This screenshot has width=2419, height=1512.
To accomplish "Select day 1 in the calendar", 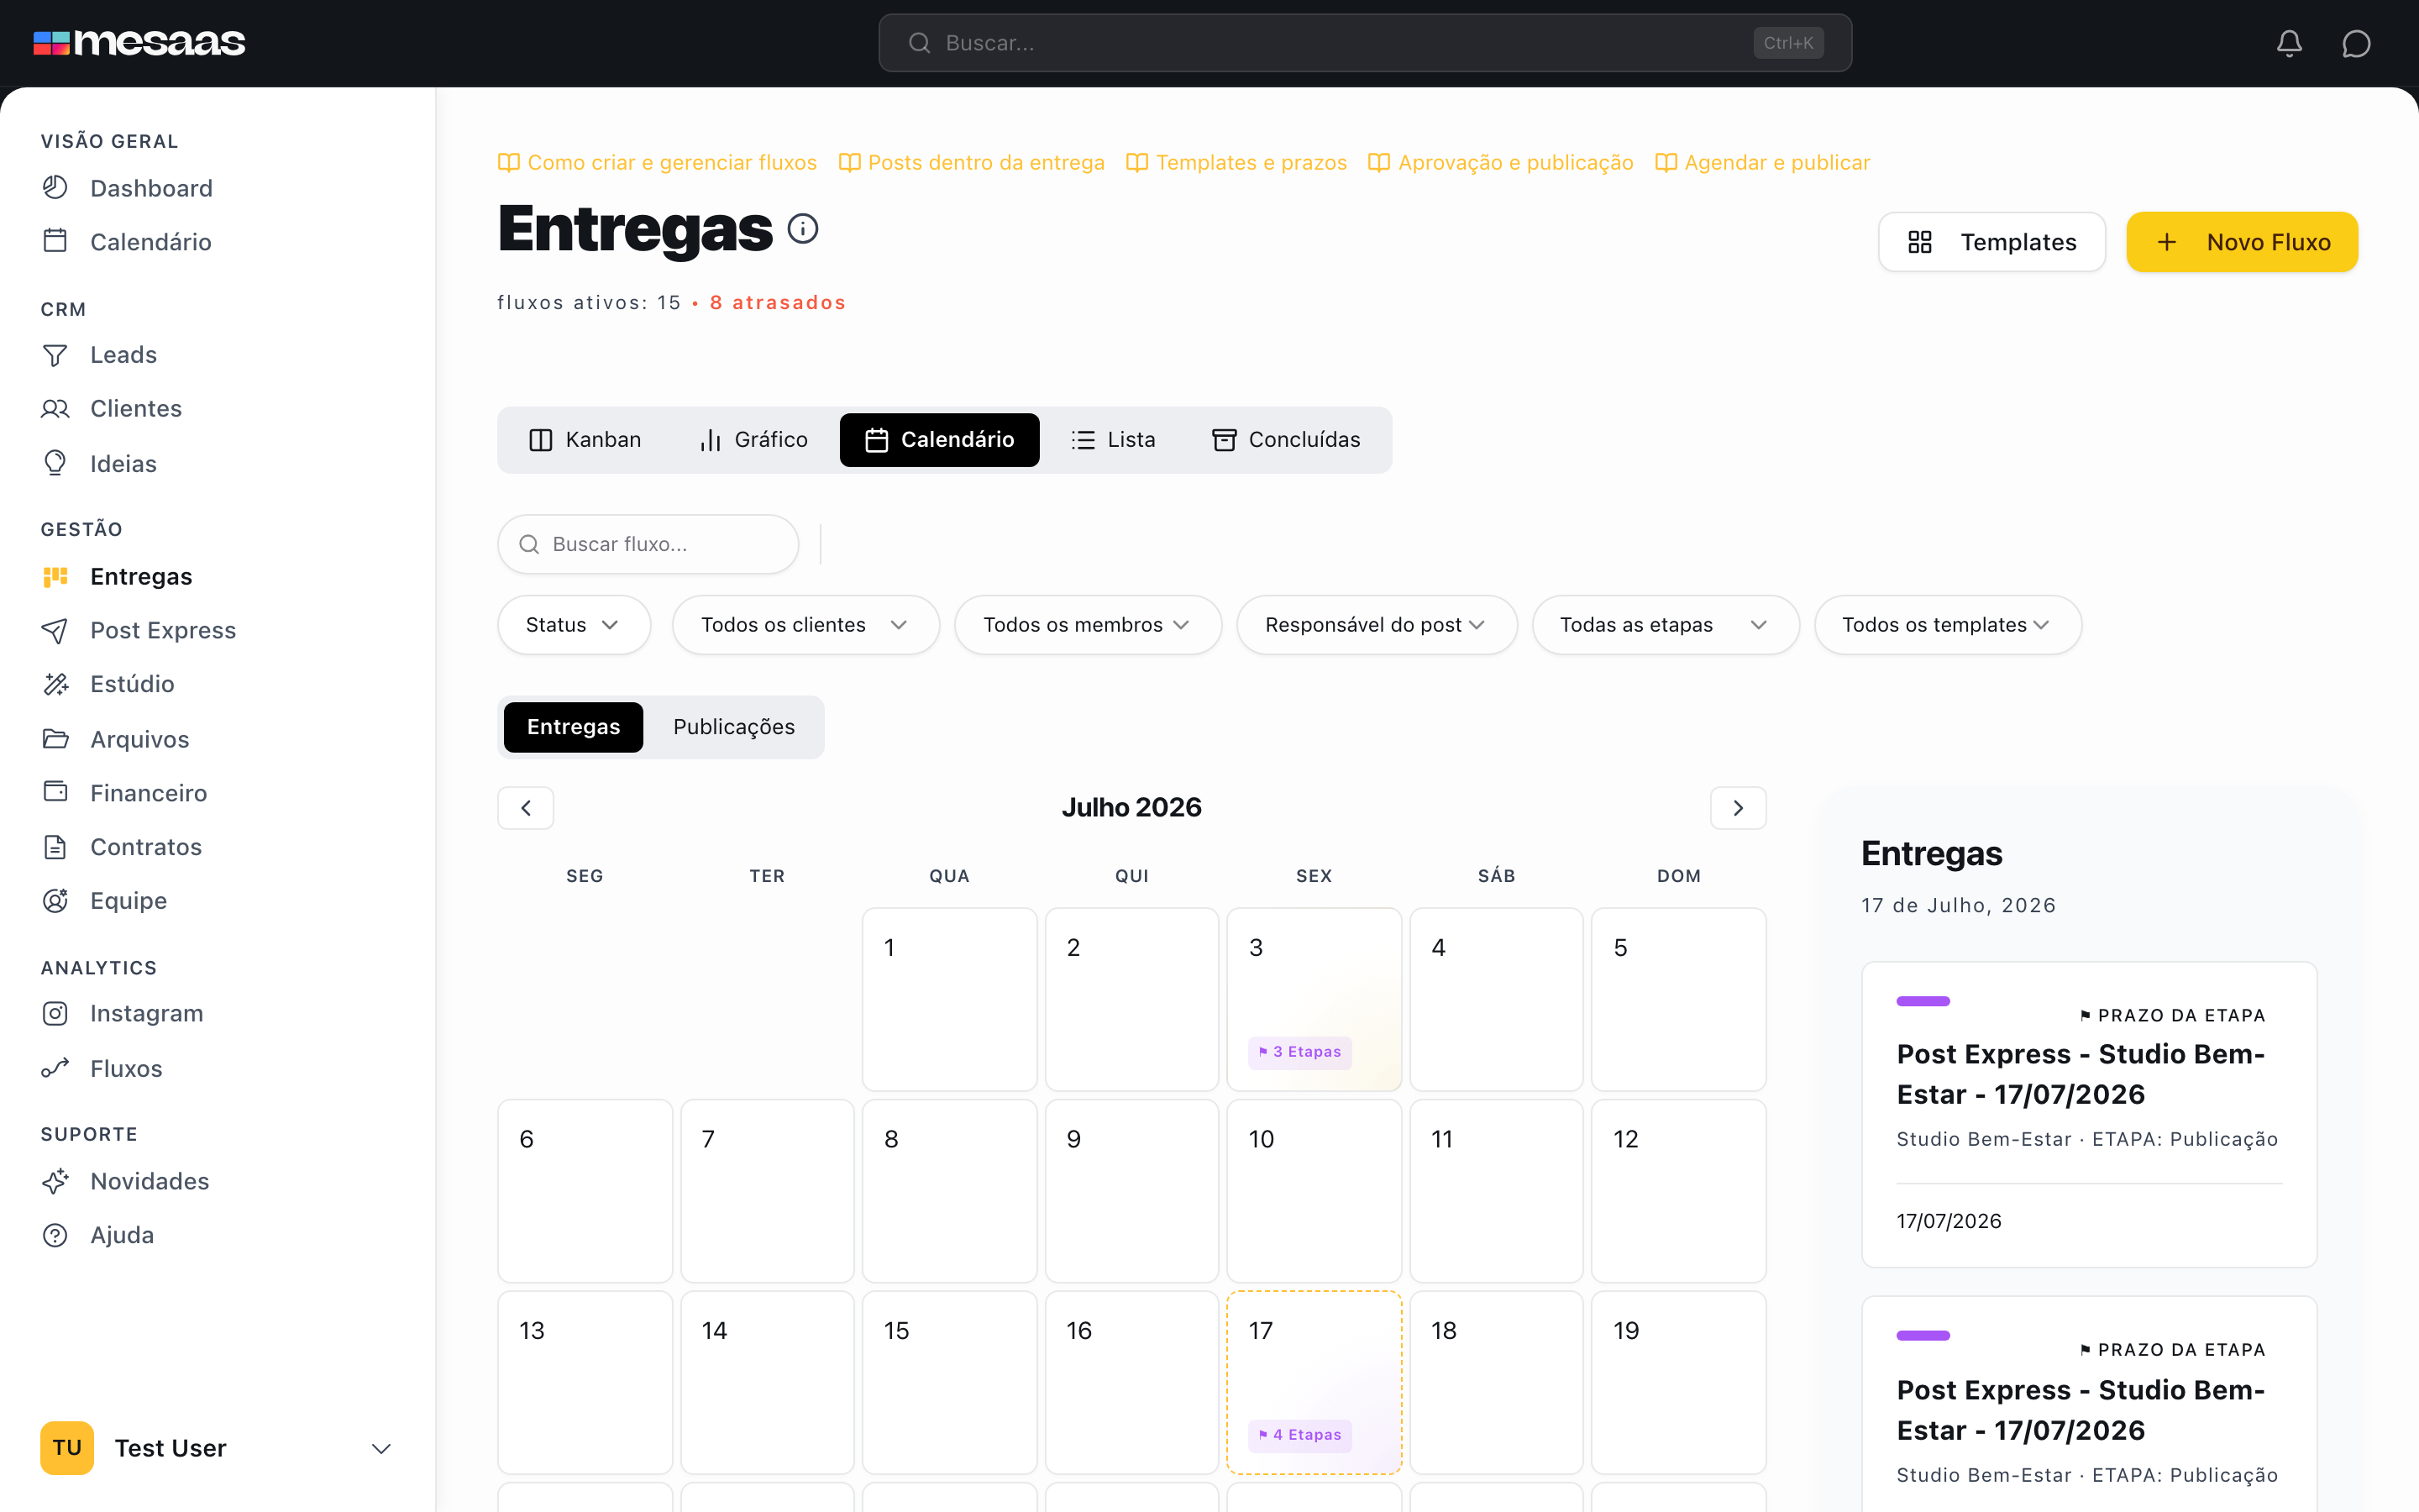I will (948, 999).
